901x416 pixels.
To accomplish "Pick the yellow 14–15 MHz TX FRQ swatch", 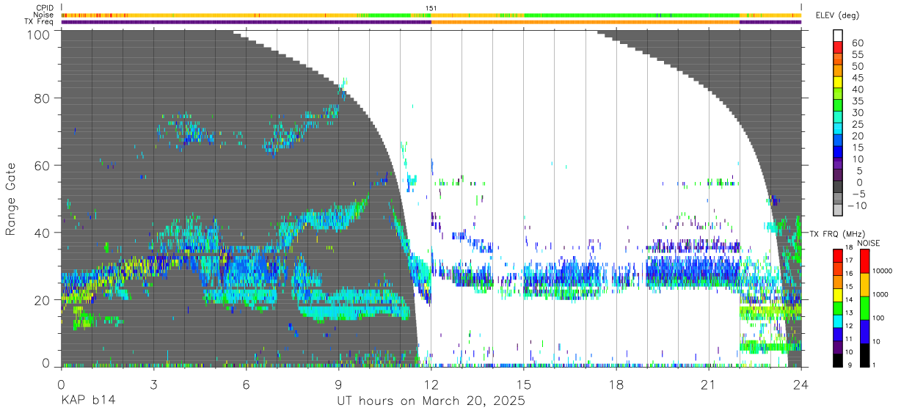I will [x=838, y=293].
